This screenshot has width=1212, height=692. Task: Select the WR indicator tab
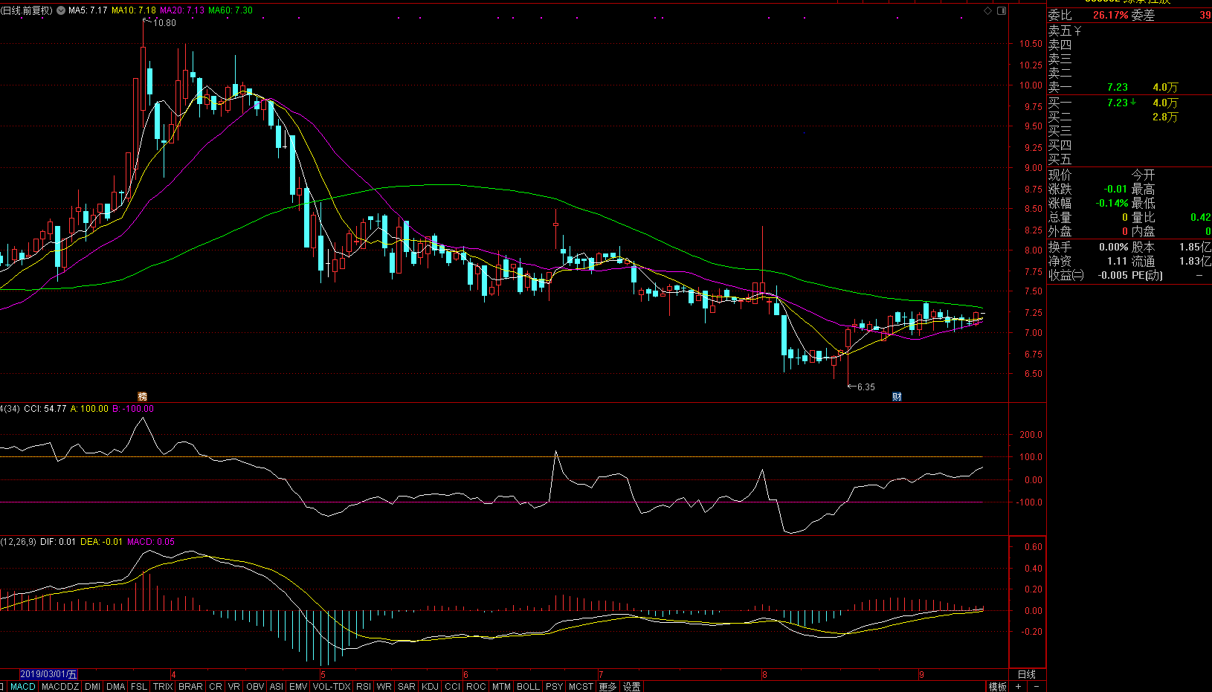pyautogui.click(x=384, y=687)
